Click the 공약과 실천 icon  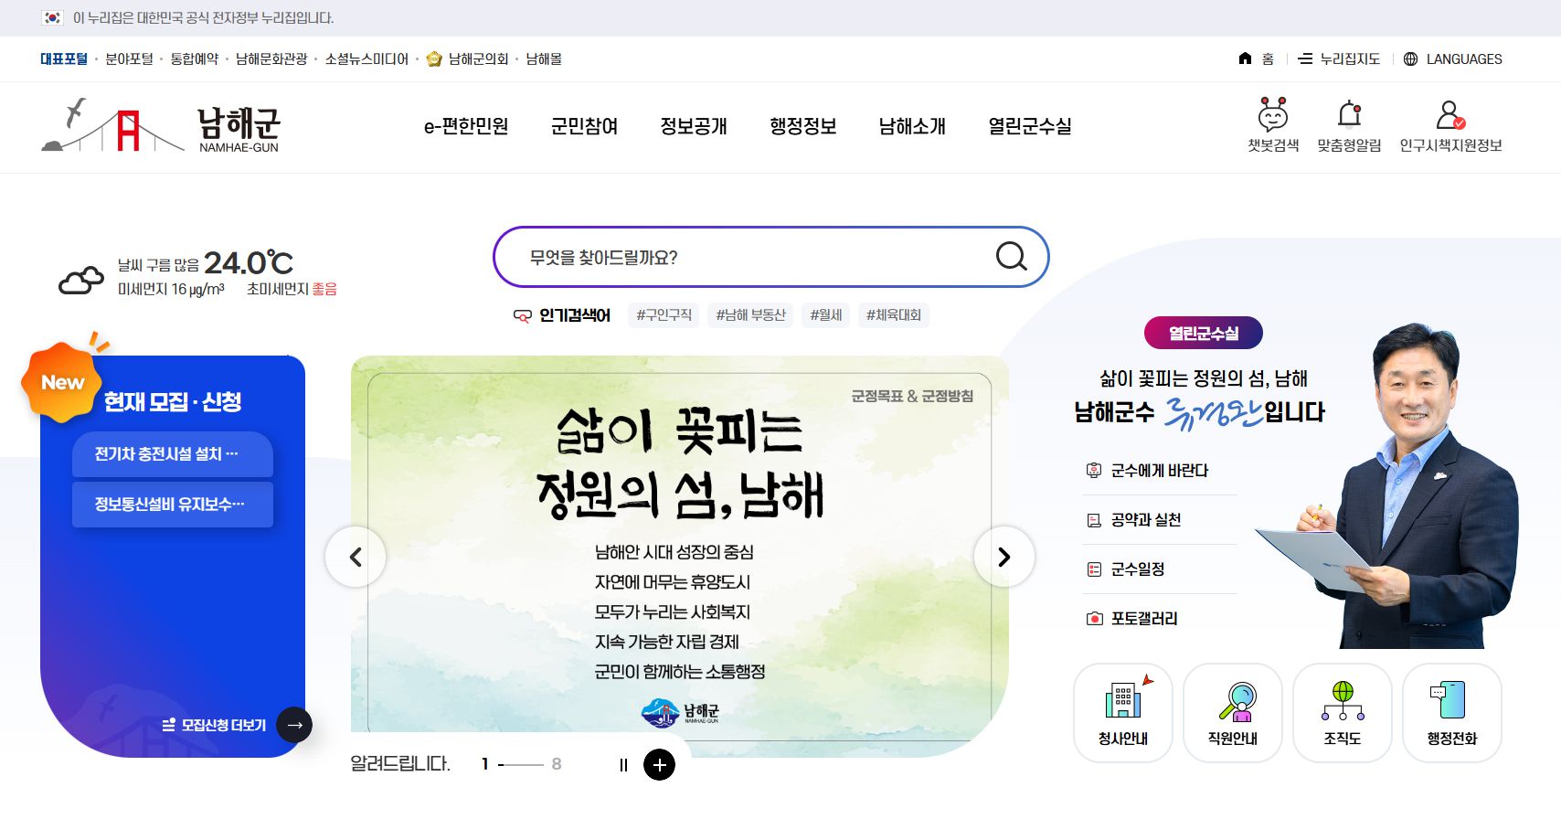(x=1094, y=520)
